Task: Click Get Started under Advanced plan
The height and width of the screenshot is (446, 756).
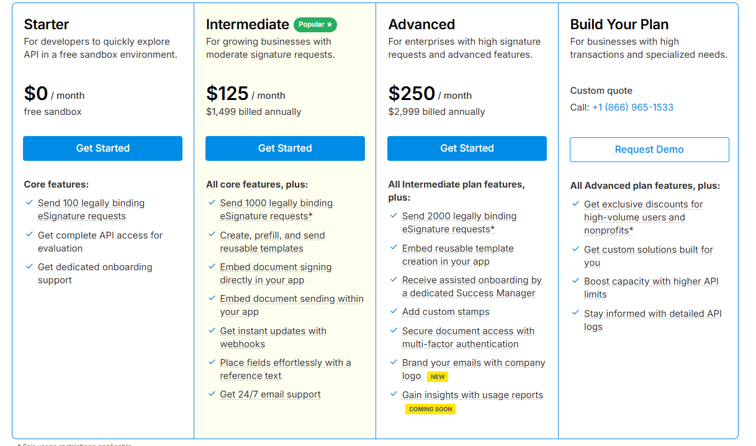Action: coord(467,148)
